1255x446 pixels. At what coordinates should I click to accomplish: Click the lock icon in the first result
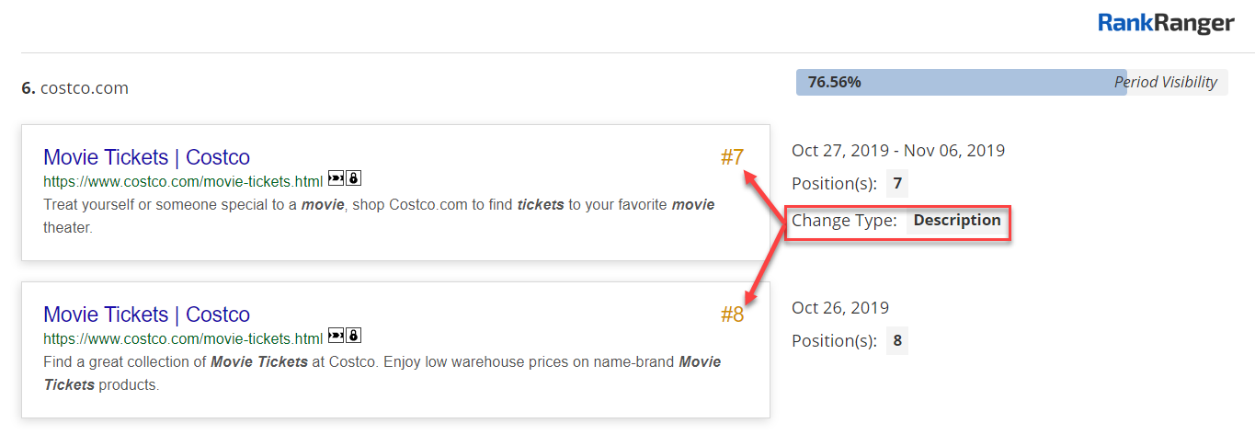click(354, 178)
